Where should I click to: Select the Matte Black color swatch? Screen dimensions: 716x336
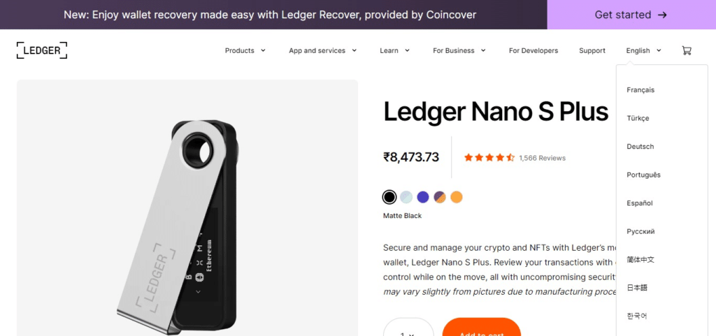389,197
